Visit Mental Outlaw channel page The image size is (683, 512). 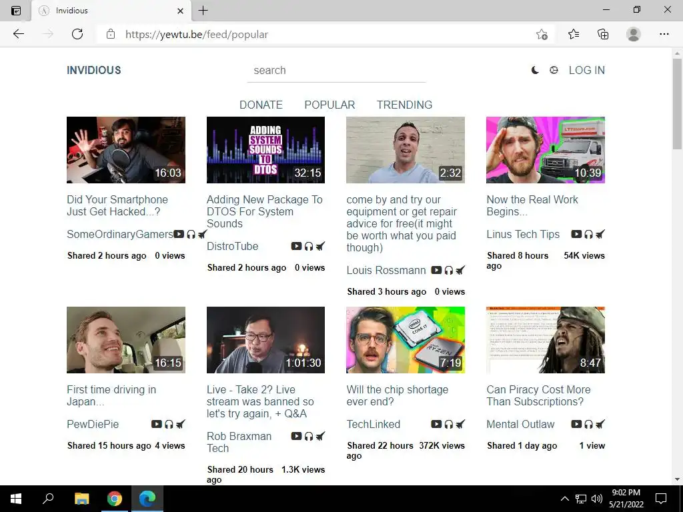pyautogui.click(x=520, y=424)
